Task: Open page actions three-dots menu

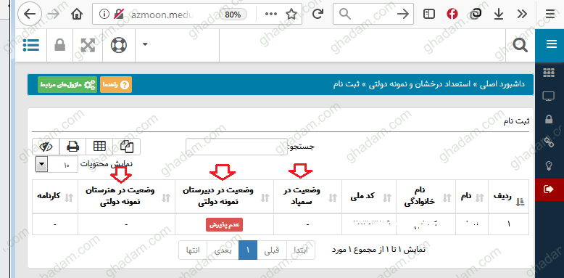Action: pyautogui.click(x=271, y=14)
